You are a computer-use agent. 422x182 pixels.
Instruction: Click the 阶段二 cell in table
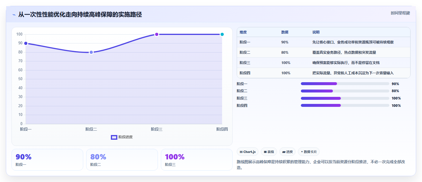coord(245,53)
